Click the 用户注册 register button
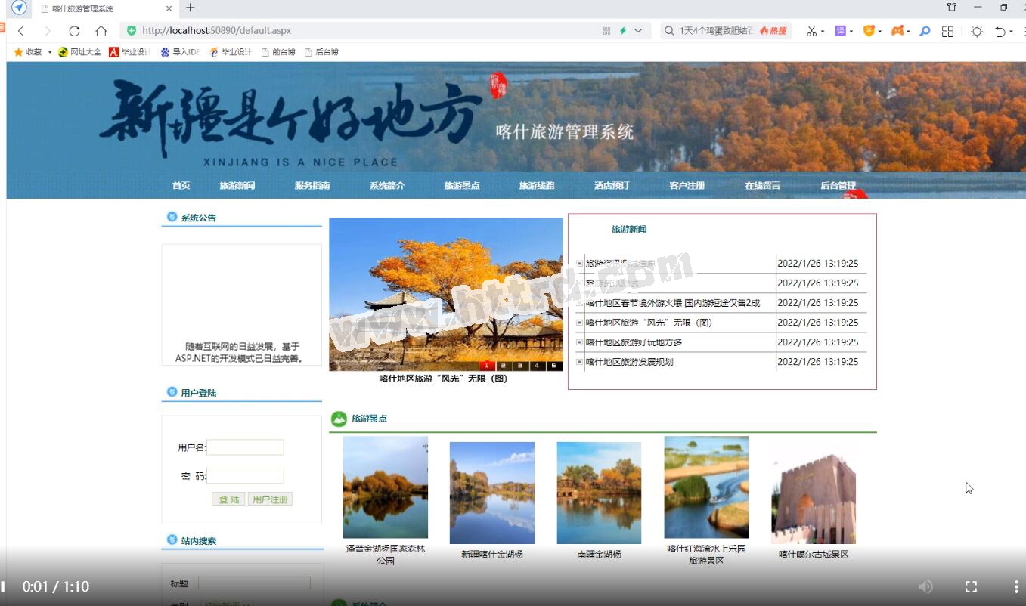The image size is (1026, 606). point(270,499)
